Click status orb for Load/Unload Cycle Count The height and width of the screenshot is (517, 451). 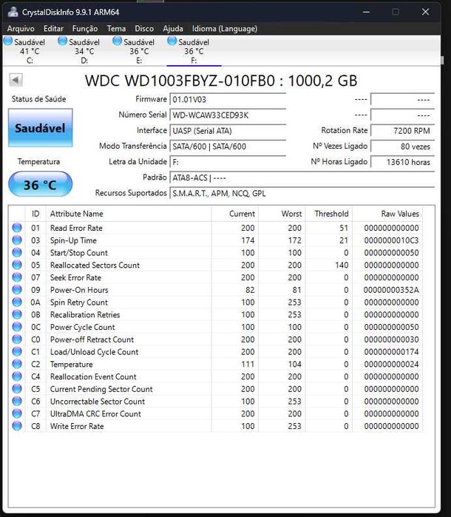[17, 351]
